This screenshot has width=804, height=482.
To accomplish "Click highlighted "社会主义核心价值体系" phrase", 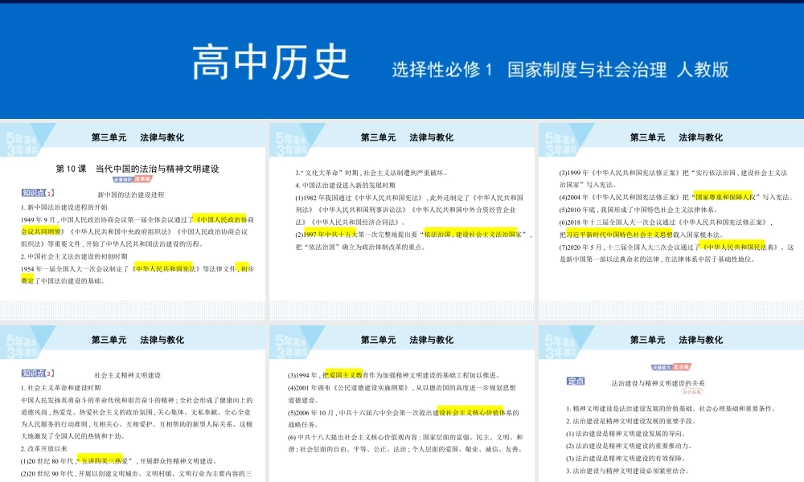I will [472, 412].
